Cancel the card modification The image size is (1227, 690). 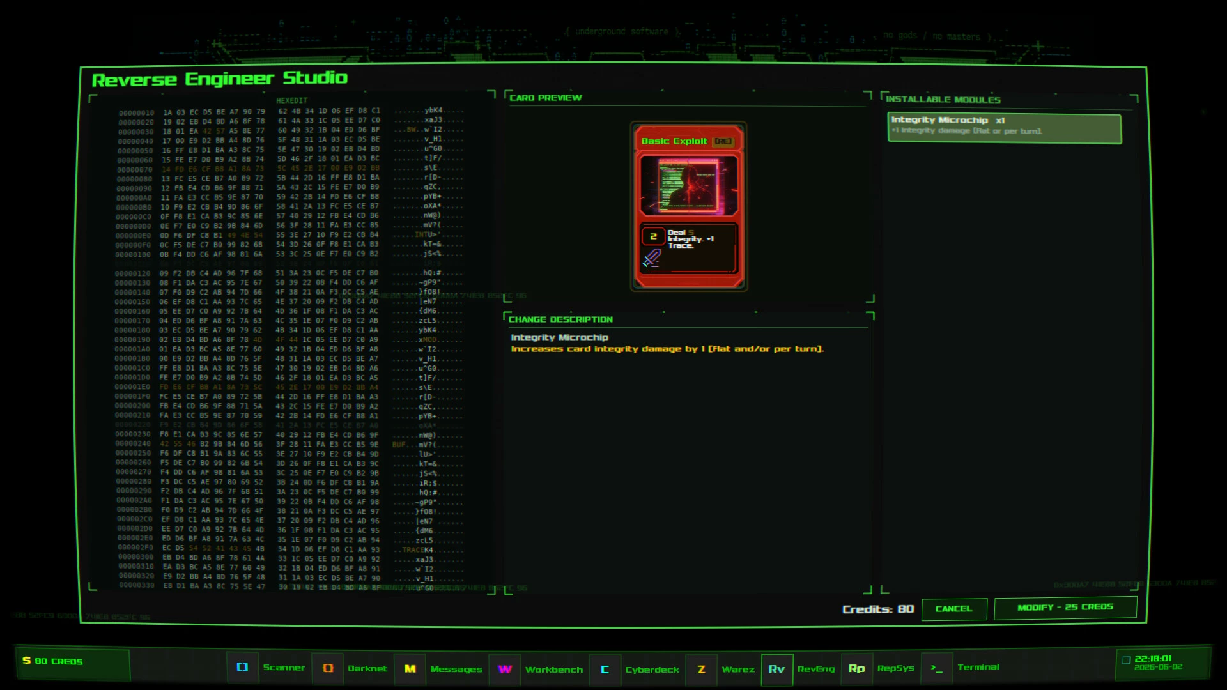pos(954,609)
